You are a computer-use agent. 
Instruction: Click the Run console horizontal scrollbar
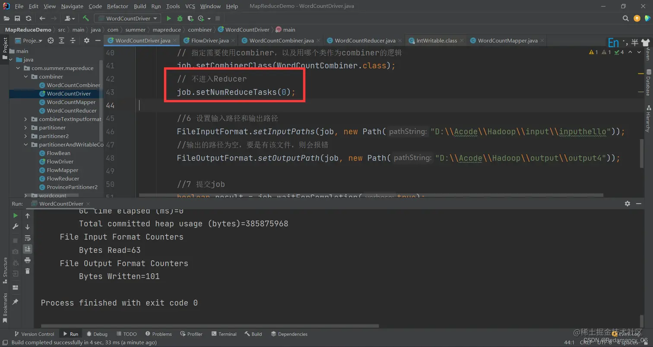210,326
